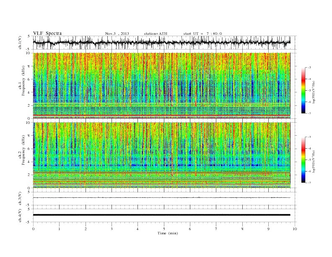Click the thick ch.4 voltage trace
332x257 pixels.
[161, 215]
